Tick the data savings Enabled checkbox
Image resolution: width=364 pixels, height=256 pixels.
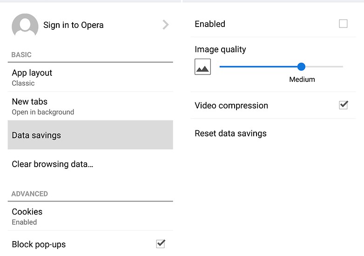click(x=343, y=24)
